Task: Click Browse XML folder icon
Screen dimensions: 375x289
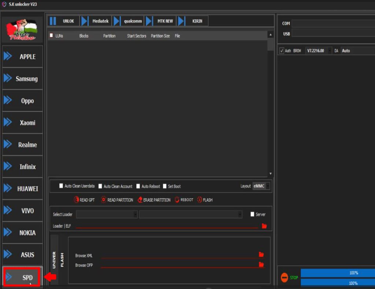Action: point(261,255)
